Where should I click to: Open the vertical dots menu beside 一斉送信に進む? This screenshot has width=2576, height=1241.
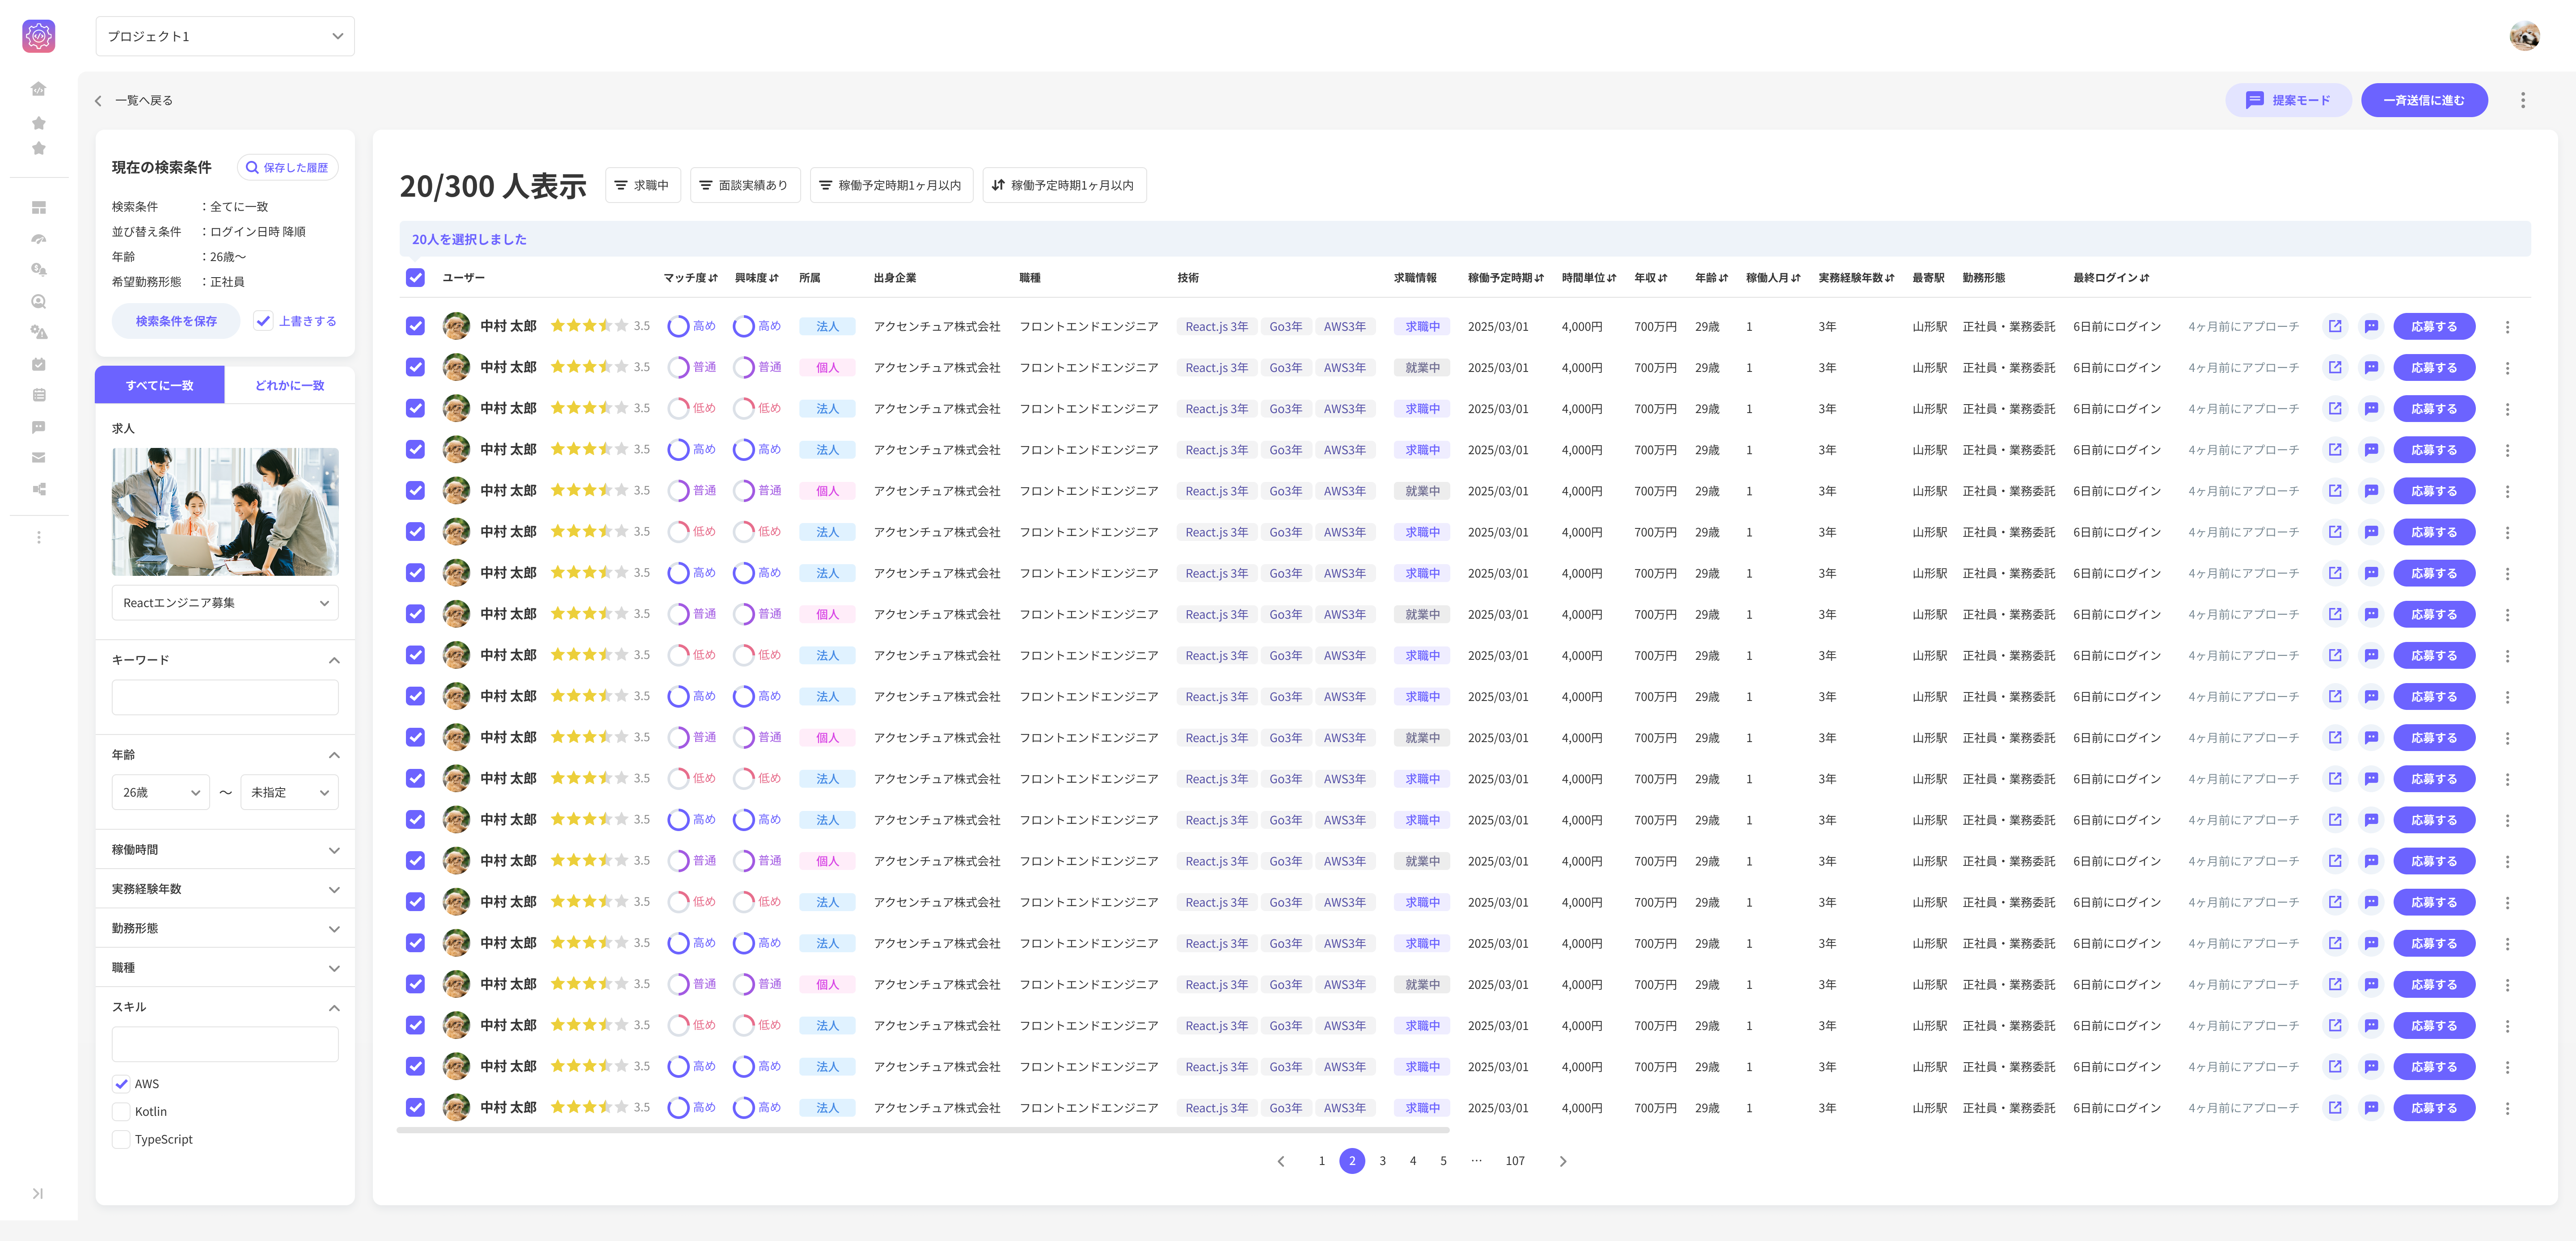click(2522, 100)
